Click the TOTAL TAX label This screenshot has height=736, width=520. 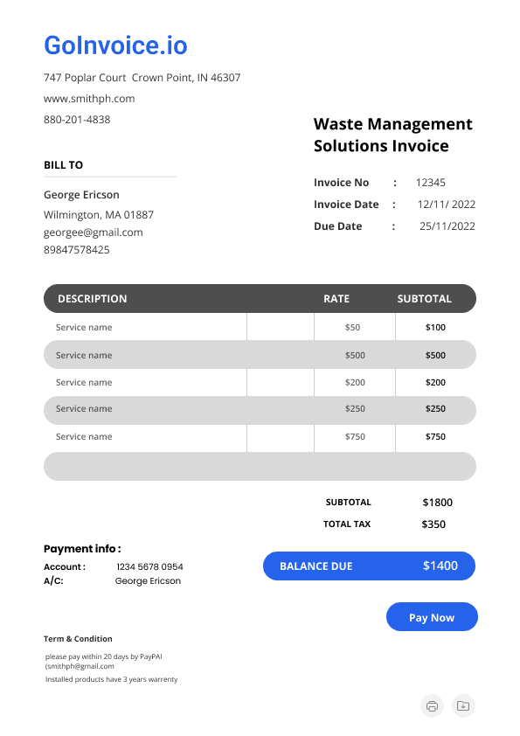coord(347,524)
